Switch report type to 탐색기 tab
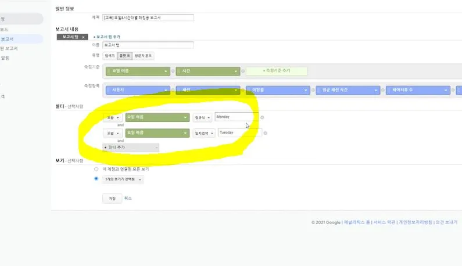The width and height of the screenshot is (462, 266). (110, 56)
